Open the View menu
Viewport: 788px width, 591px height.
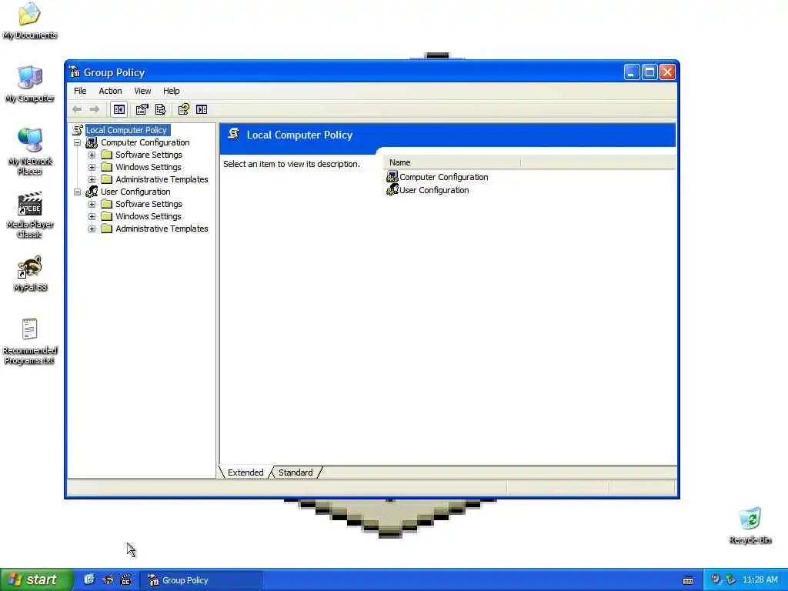(x=142, y=91)
